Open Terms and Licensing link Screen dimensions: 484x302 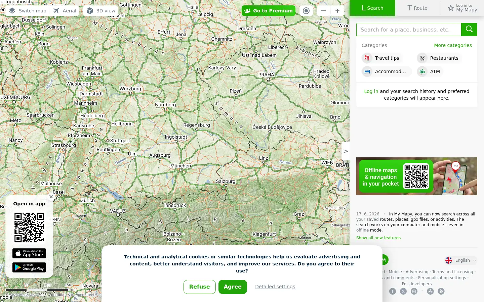click(452, 272)
